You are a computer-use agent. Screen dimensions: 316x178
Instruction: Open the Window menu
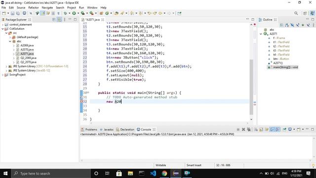pyautogui.click(x=92, y=8)
